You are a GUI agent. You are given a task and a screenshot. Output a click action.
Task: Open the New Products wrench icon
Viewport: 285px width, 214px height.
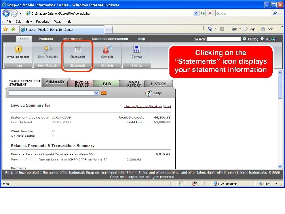point(48,49)
